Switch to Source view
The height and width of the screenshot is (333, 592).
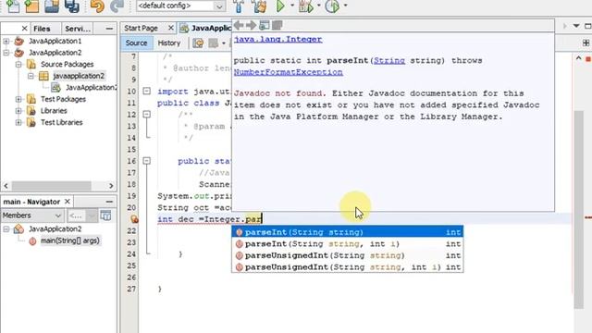point(136,43)
